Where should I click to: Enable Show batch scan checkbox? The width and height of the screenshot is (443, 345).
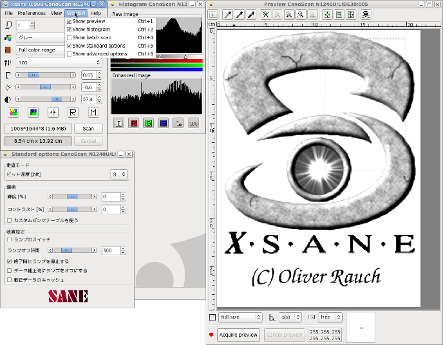[x=70, y=37]
